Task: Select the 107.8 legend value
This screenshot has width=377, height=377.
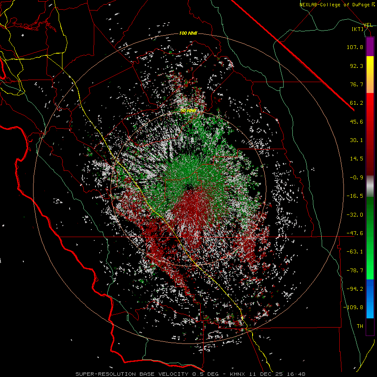Action: pos(355,47)
